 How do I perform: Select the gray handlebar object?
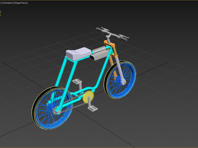(113, 35)
